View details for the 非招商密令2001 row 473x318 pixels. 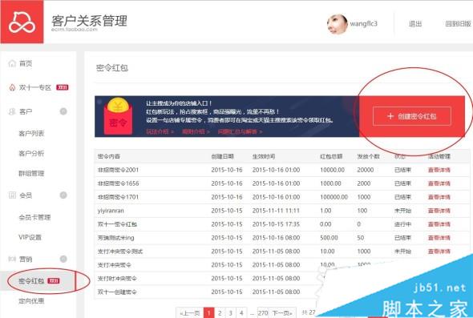(439, 170)
